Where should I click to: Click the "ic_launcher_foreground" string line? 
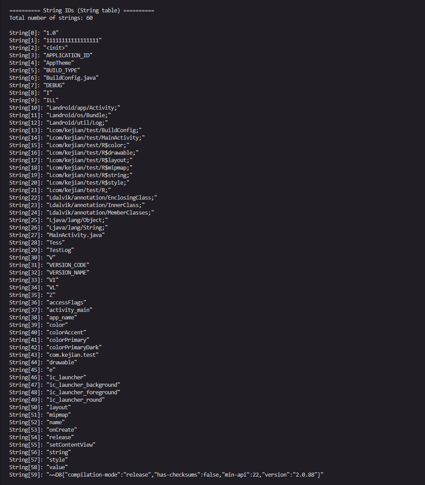tap(65, 392)
